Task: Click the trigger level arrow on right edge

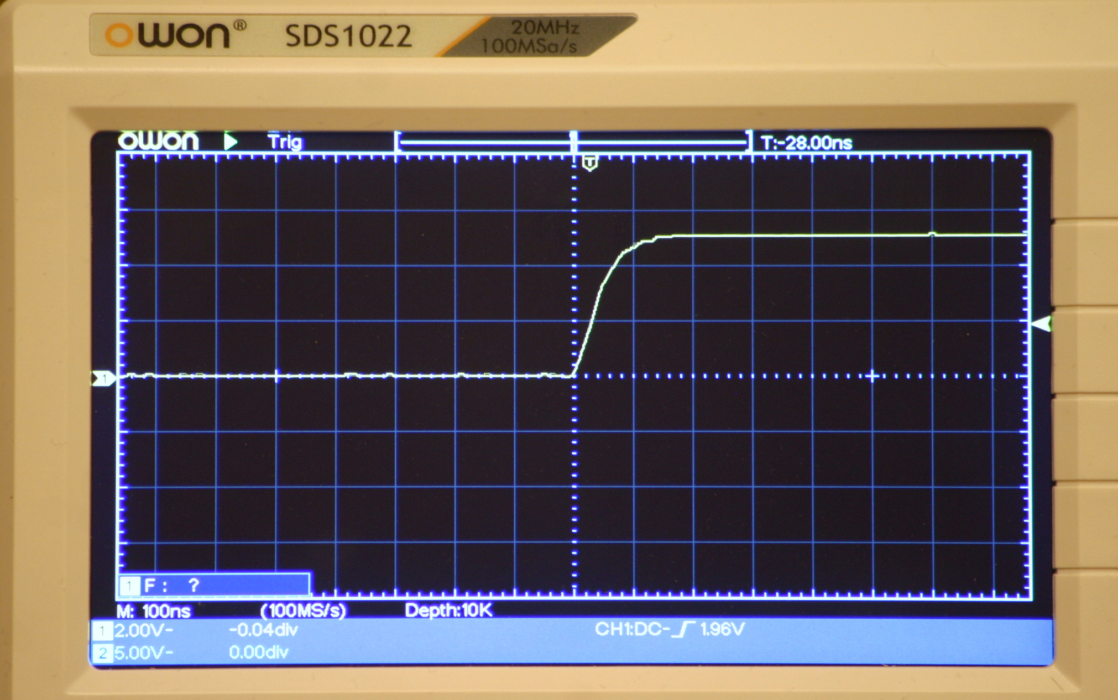Action: (1042, 324)
